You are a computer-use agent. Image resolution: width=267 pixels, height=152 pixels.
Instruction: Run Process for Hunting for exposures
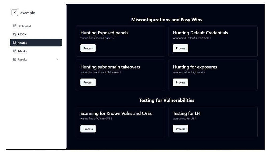pyautogui.click(x=180, y=83)
